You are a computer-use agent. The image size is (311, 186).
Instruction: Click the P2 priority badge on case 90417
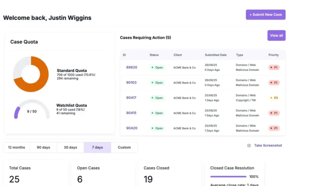click(274, 98)
